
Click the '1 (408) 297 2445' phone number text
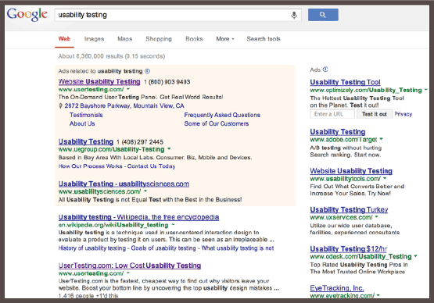coord(140,142)
